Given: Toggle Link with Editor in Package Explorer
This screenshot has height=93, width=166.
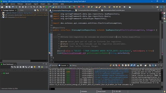Looking at the screenshot, I should (x=38, y=10).
